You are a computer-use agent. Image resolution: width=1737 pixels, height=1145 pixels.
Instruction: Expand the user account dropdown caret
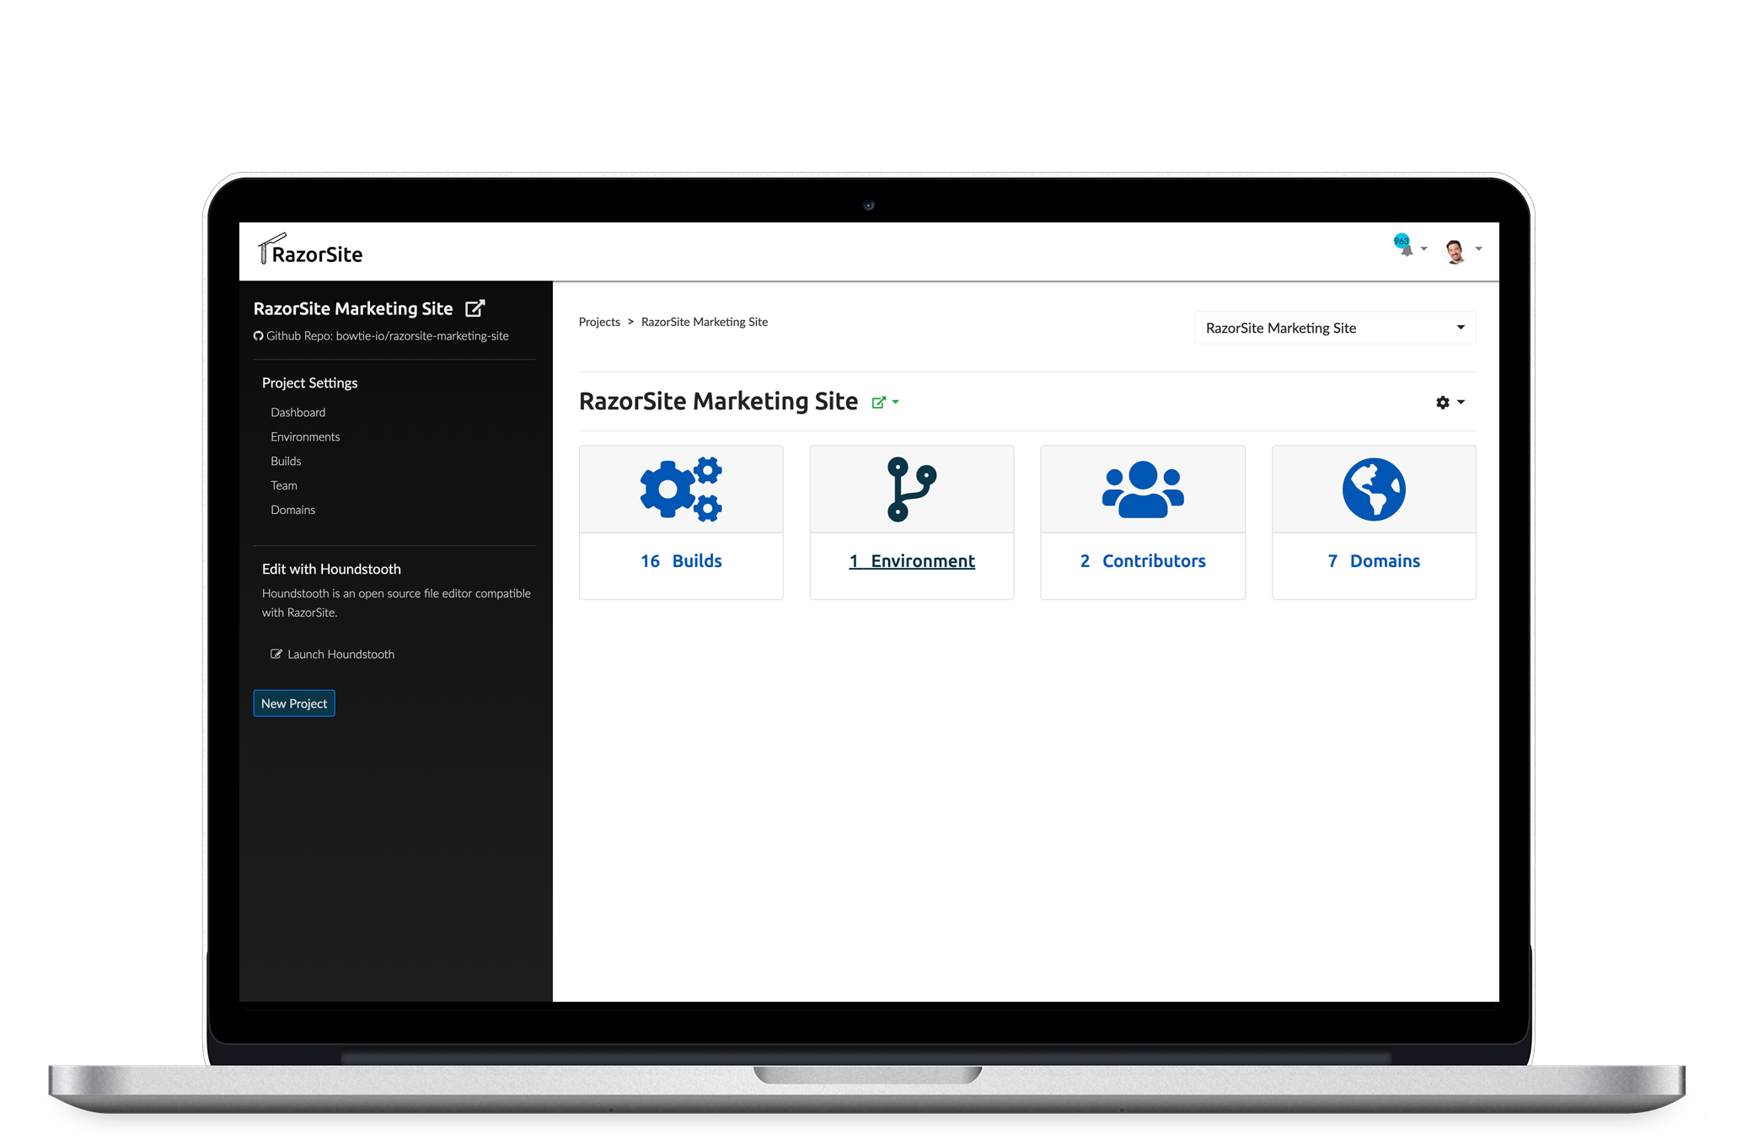[1479, 249]
